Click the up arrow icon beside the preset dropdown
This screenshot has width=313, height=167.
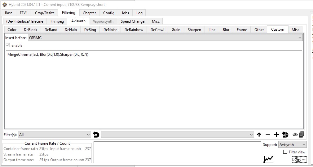pos(259,135)
